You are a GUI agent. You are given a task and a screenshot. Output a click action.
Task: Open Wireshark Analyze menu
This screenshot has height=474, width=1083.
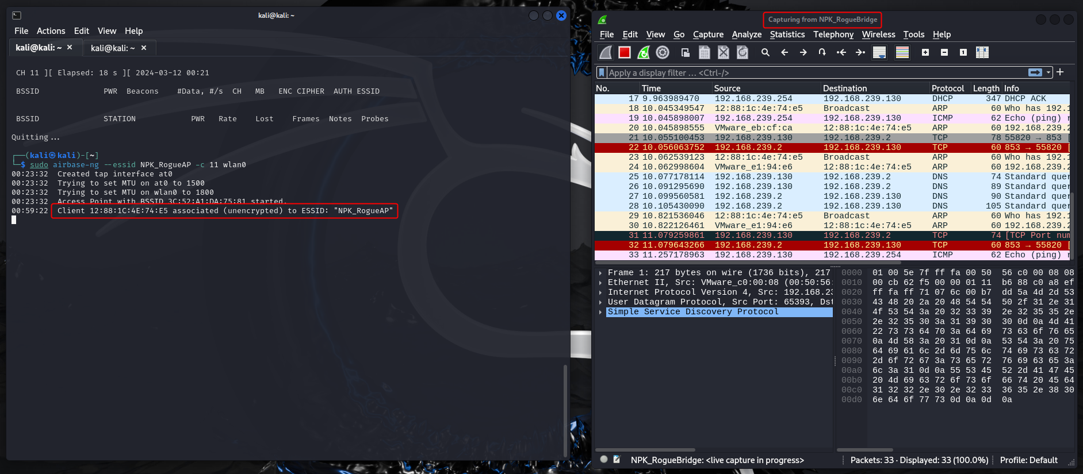(x=747, y=34)
